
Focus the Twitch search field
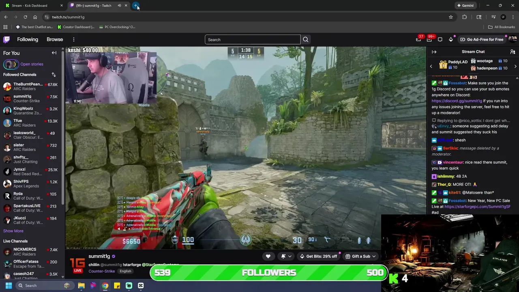click(253, 39)
